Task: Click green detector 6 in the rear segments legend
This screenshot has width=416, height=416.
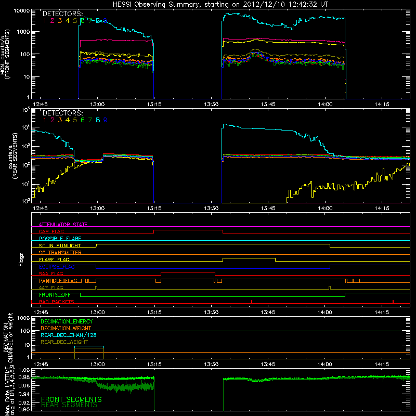Action: [83, 120]
